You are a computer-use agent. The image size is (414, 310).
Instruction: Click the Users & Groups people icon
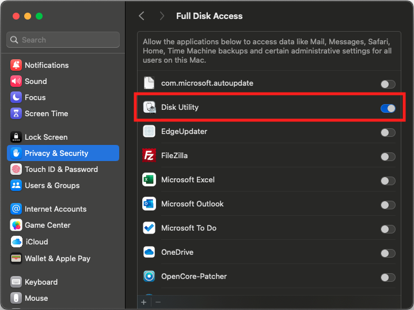click(x=16, y=185)
